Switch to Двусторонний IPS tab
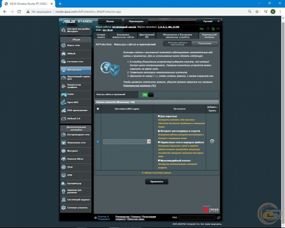The image size is (285, 228). (147, 36)
